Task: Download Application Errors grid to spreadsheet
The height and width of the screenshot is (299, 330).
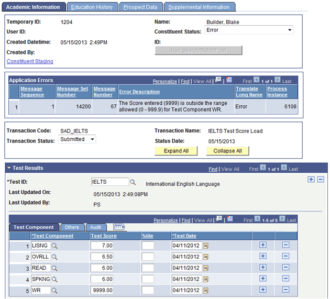Action: click(229, 80)
